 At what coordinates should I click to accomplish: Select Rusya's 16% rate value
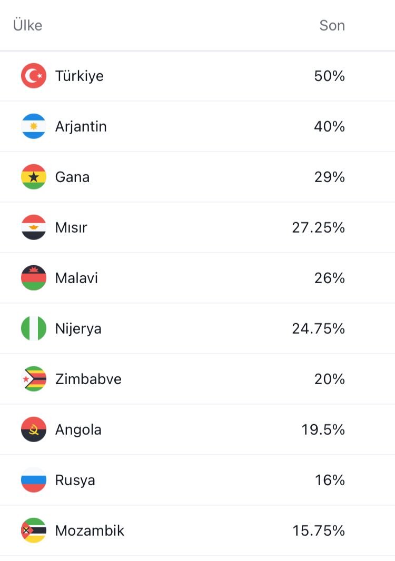click(330, 480)
